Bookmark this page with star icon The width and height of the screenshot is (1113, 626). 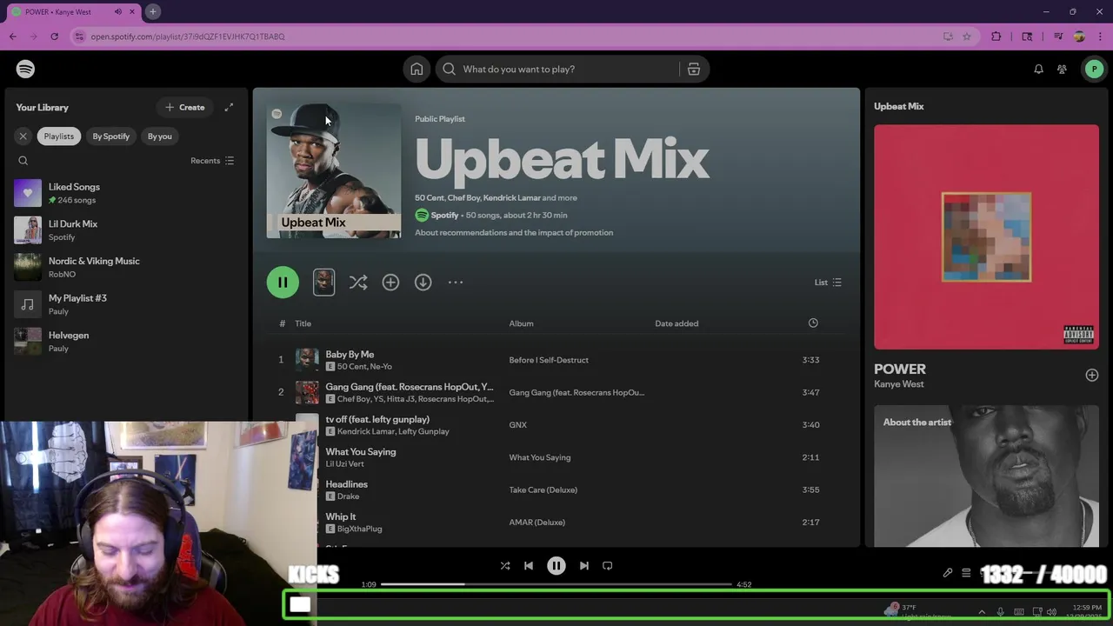[x=966, y=37]
